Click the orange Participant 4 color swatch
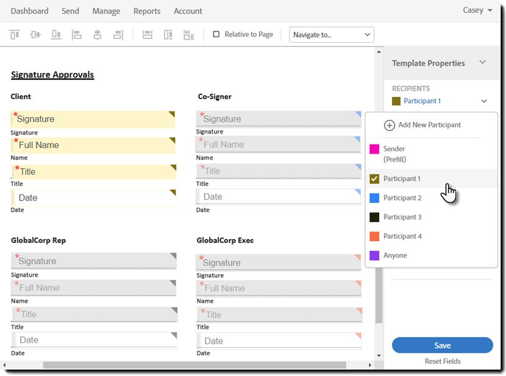506x376 pixels. coord(374,236)
